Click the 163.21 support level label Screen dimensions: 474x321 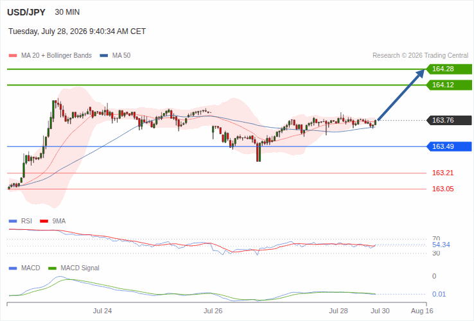tap(443, 173)
